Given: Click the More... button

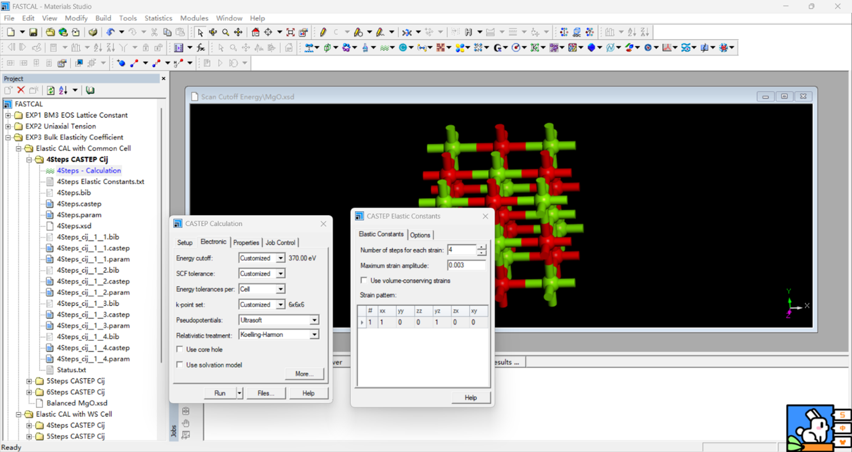Looking at the screenshot, I should (x=304, y=374).
